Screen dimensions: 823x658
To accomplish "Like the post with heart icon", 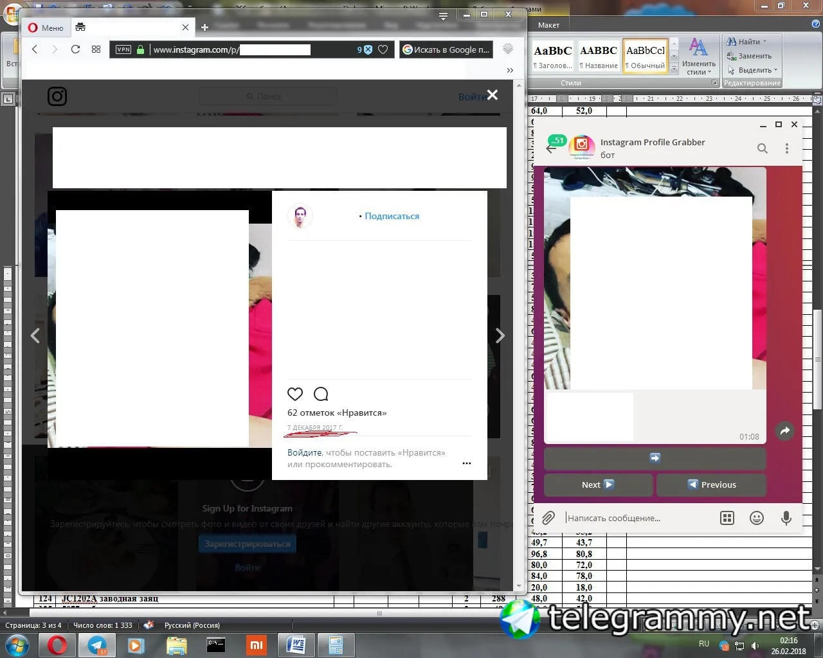I will click(x=295, y=394).
